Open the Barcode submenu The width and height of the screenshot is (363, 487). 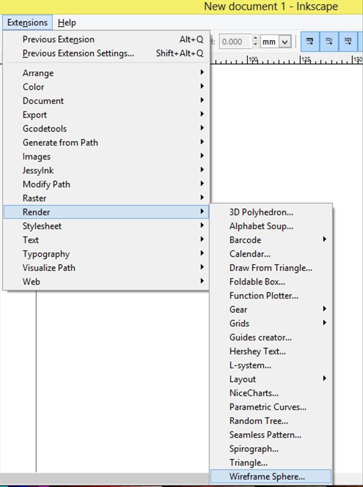click(x=271, y=240)
